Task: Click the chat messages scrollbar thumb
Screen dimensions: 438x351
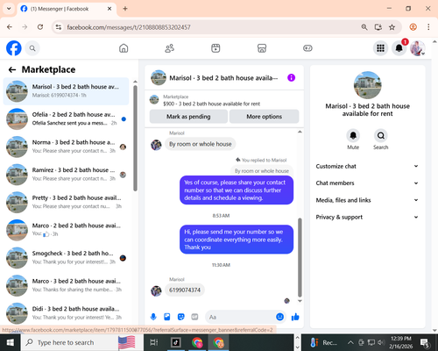Action: click(300, 257)
